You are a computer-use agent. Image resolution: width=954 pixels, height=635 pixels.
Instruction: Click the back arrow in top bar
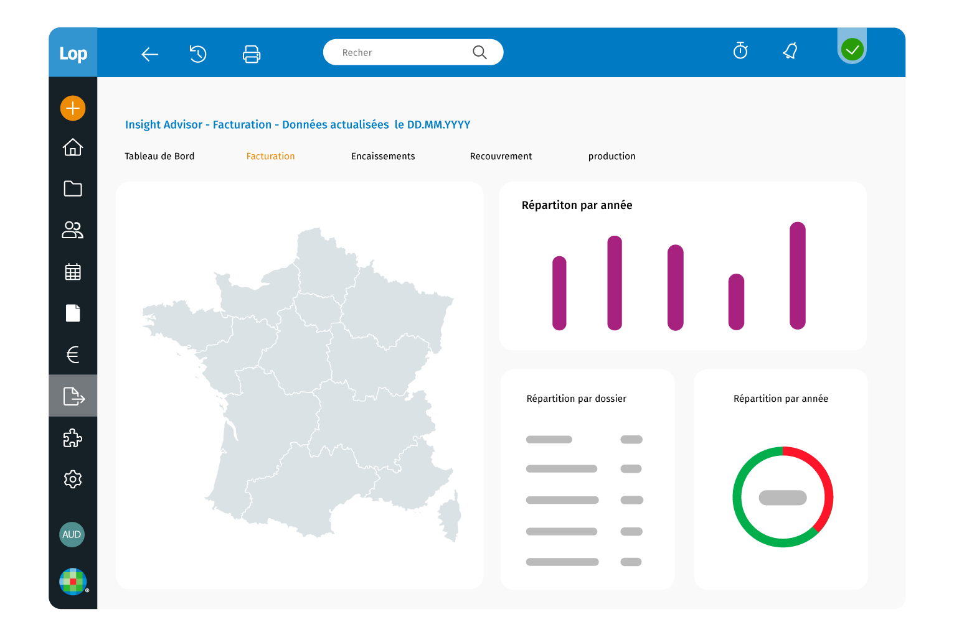[x=149, y=55]
